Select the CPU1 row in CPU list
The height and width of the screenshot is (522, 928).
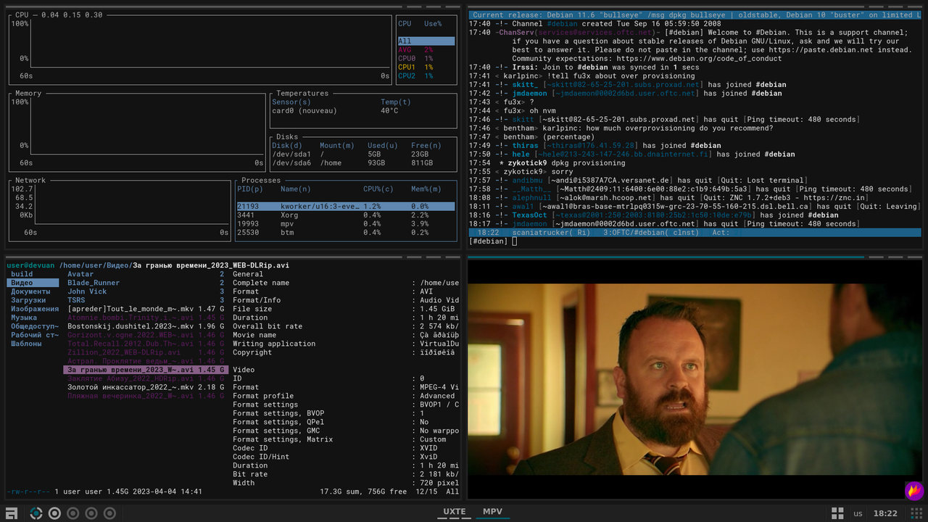[426, 67]
